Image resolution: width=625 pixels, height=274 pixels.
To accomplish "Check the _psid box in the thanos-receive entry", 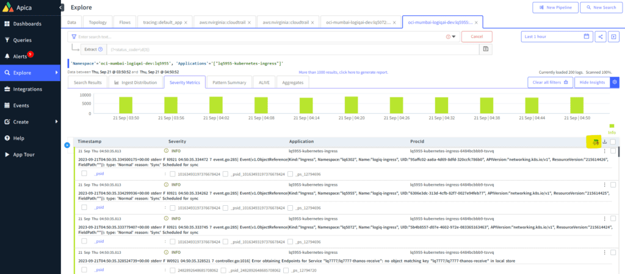I will pyautogui.click(x=84, y=270).
